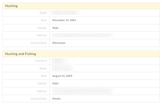
Task: Click the Address label in Hunting section
Action: [x=42, y=35]
